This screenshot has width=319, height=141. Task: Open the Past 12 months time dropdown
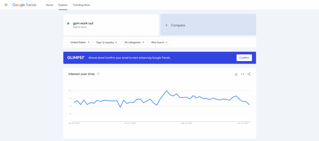[107, 42]
